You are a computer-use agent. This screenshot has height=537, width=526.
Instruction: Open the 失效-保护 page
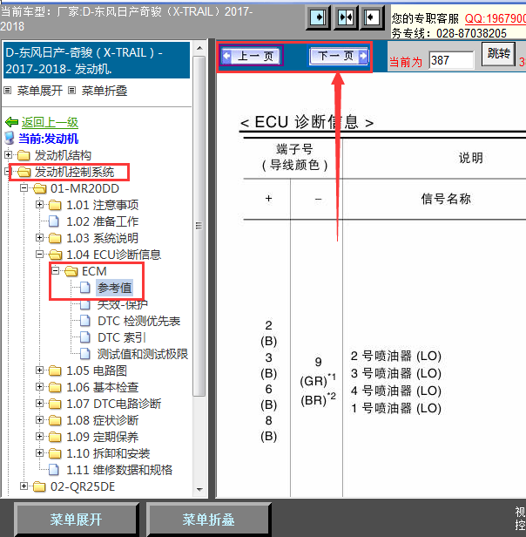tap(122, 304)
